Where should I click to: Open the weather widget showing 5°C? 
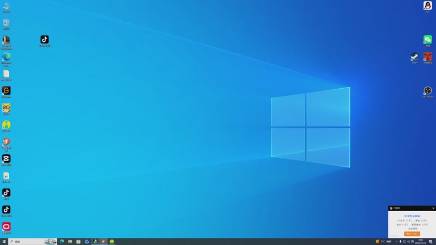pos(384,241)
